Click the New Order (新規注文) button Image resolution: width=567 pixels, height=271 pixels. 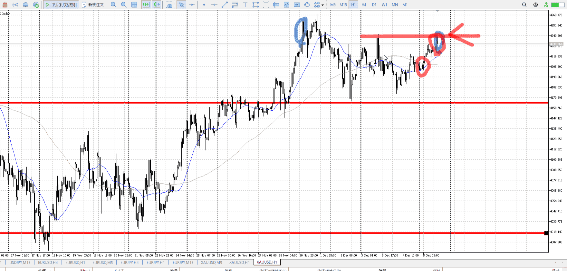pos(93,5)
